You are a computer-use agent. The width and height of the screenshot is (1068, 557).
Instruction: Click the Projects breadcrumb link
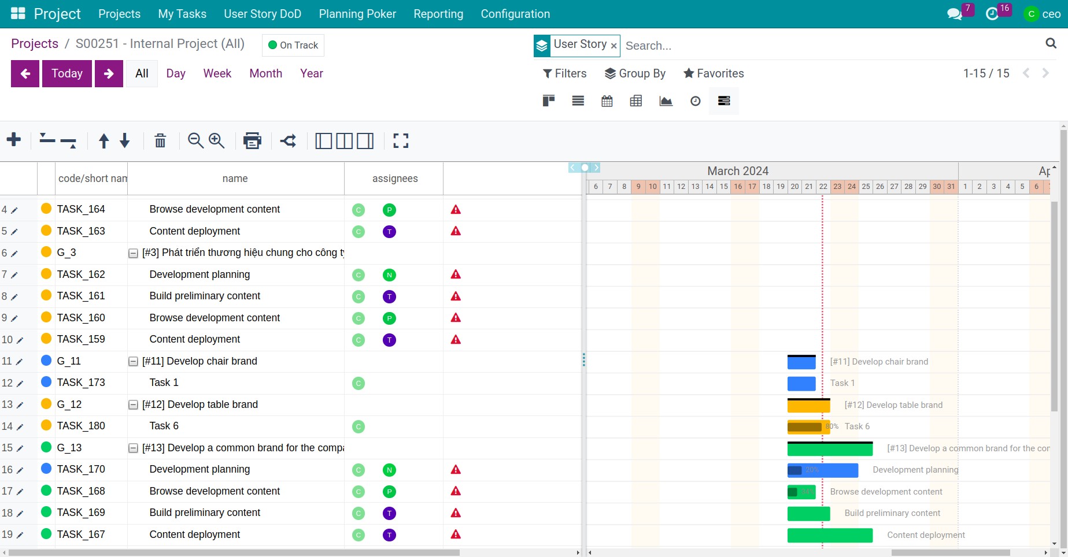pos(35,44)
